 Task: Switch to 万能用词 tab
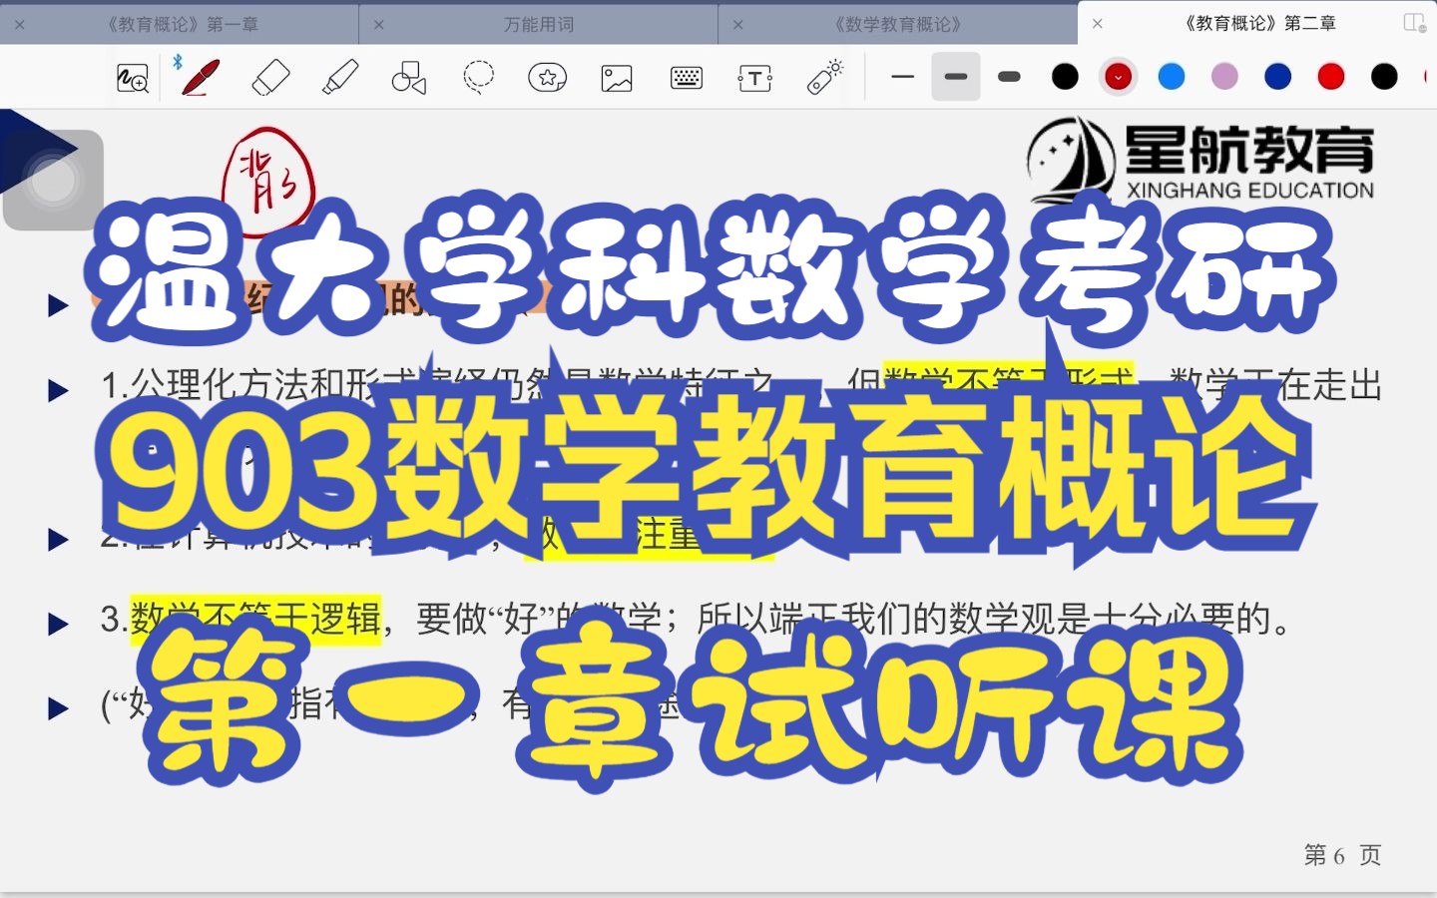(x=539, y=24)
